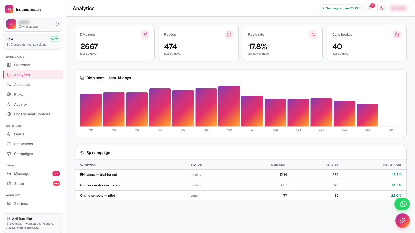Click the Calls booked calendar icon

click(x=397, y=34)
